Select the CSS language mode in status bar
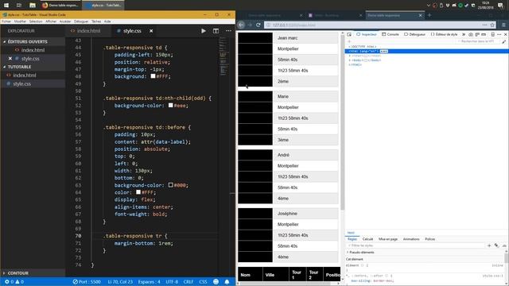Viewport: 509px width, 286px height. click(203, 282)
